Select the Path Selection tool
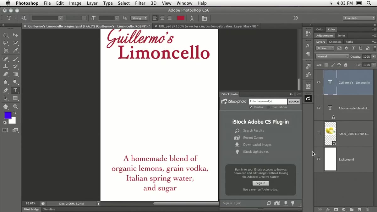The height and width of the screenshot is (212, 377). tap(6, 98)
